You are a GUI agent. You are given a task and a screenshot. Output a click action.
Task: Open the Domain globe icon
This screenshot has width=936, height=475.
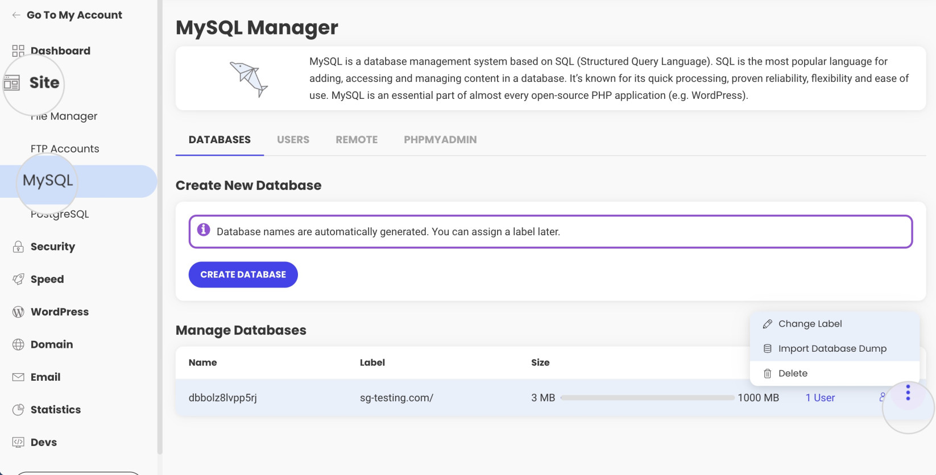tap(18, 344)
